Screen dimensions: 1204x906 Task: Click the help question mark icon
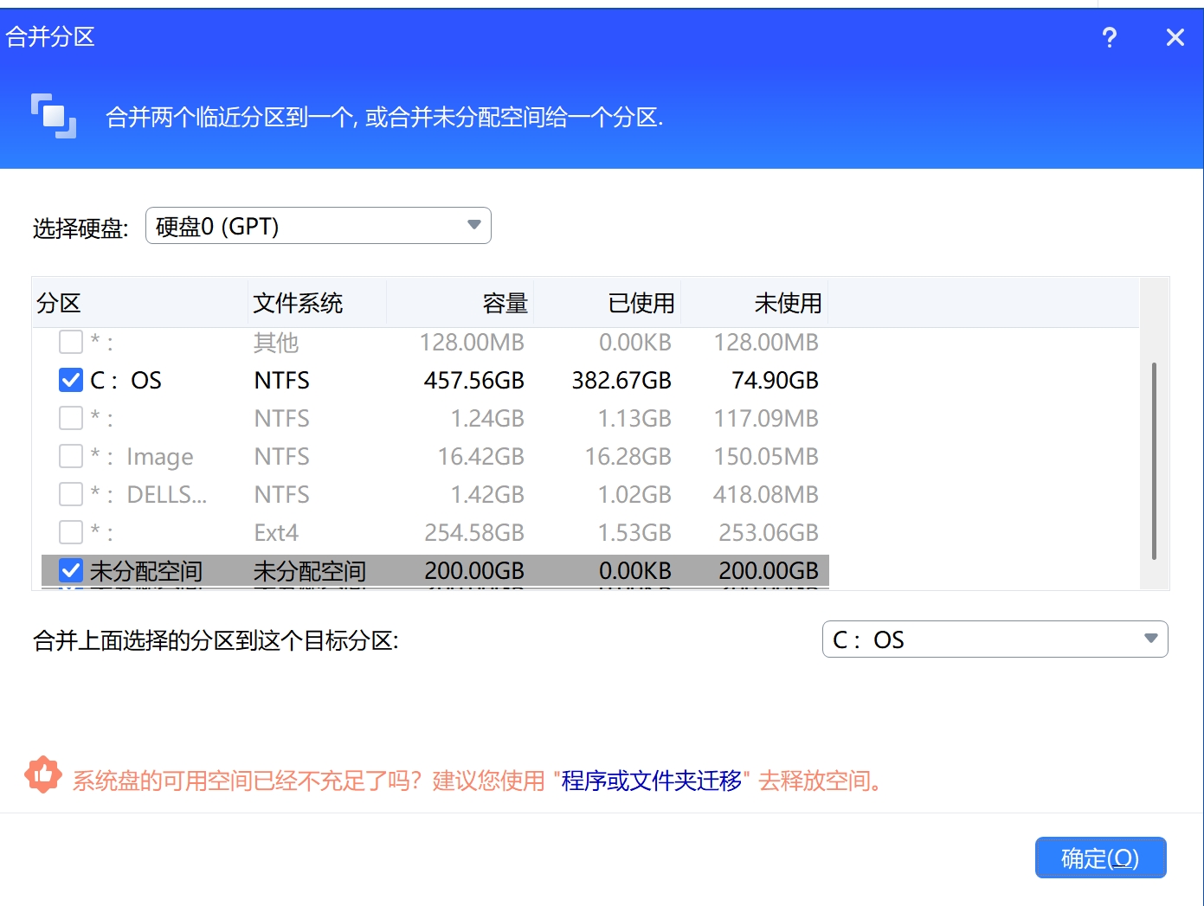(x=1109, y=37)
